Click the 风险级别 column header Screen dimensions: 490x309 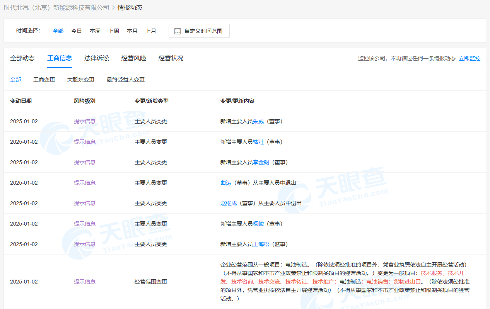coord(85,101)
